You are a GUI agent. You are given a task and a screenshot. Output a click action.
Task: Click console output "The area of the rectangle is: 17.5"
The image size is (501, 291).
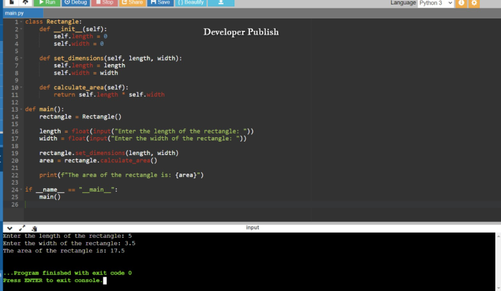[64, 251]
